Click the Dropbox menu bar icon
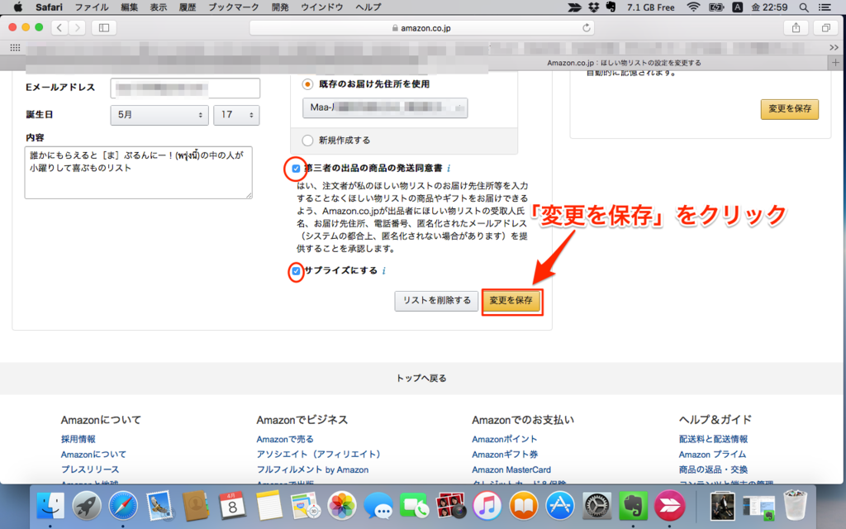This screenshot has width=846, height=529. (593, 7)
